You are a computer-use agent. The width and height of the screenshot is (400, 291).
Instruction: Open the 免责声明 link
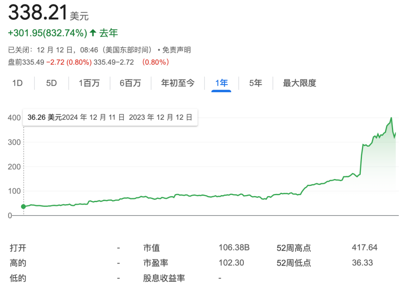[177, 50]
